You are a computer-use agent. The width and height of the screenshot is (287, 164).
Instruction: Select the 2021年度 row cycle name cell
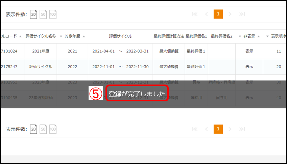[x=41, y=52]
